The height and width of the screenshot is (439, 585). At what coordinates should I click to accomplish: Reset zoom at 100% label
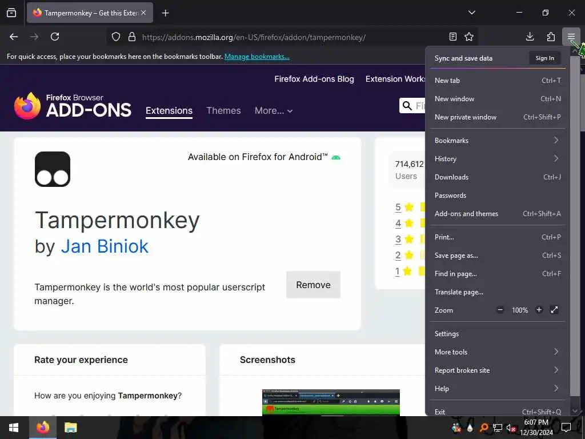(520, 310)
